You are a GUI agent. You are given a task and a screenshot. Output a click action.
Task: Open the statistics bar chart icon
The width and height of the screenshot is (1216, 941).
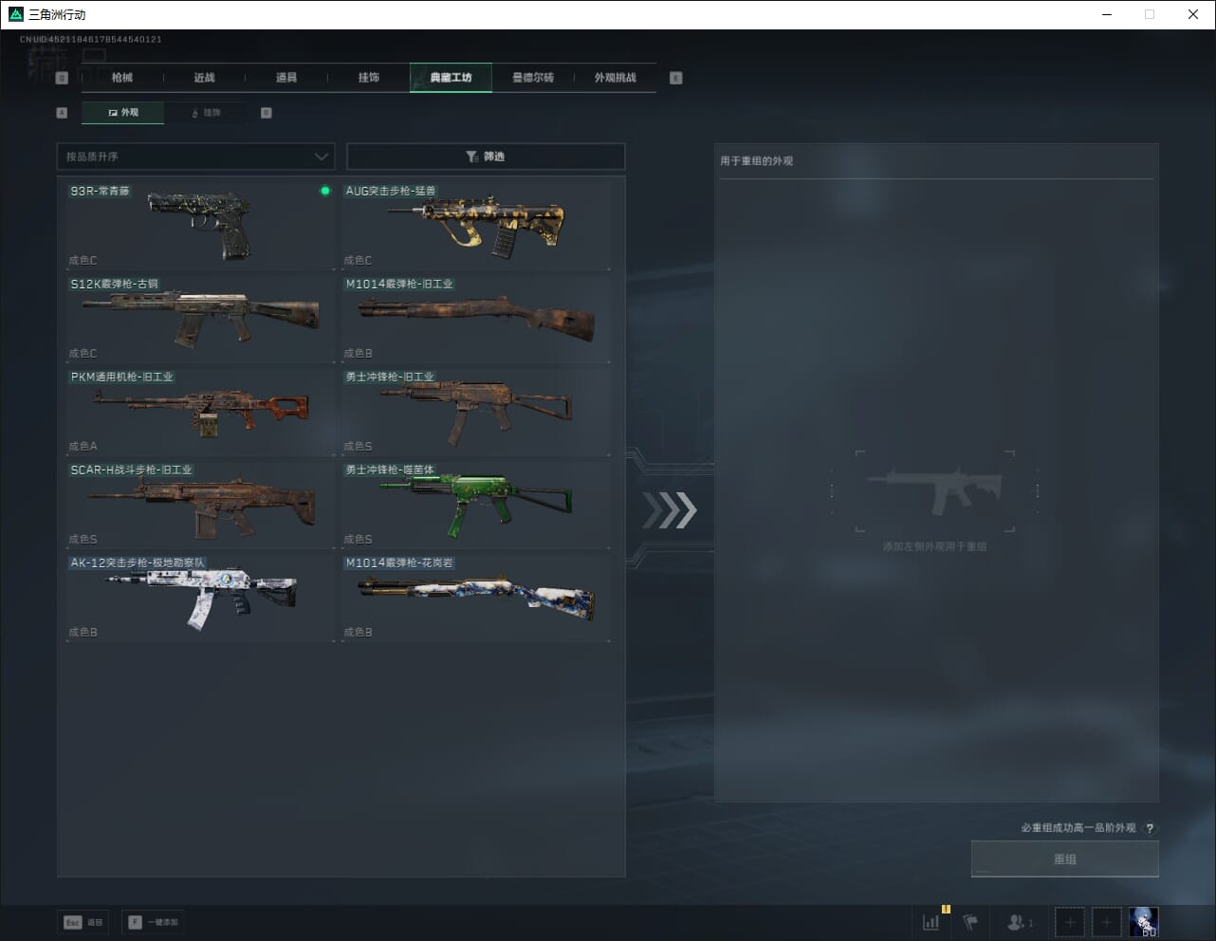(931, 922)
